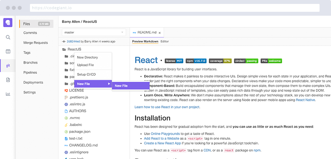Open Merge Requests in the sidebar

35,42
